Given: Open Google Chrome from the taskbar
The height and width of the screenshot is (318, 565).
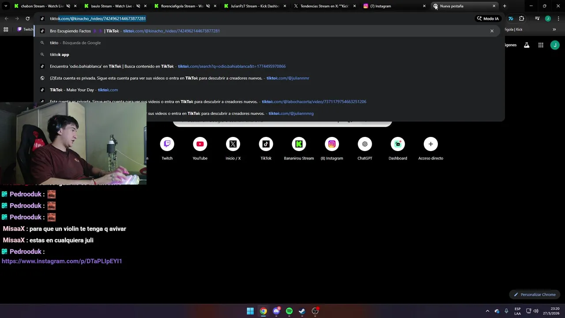Looking at the screenshot, I should 263,311.
